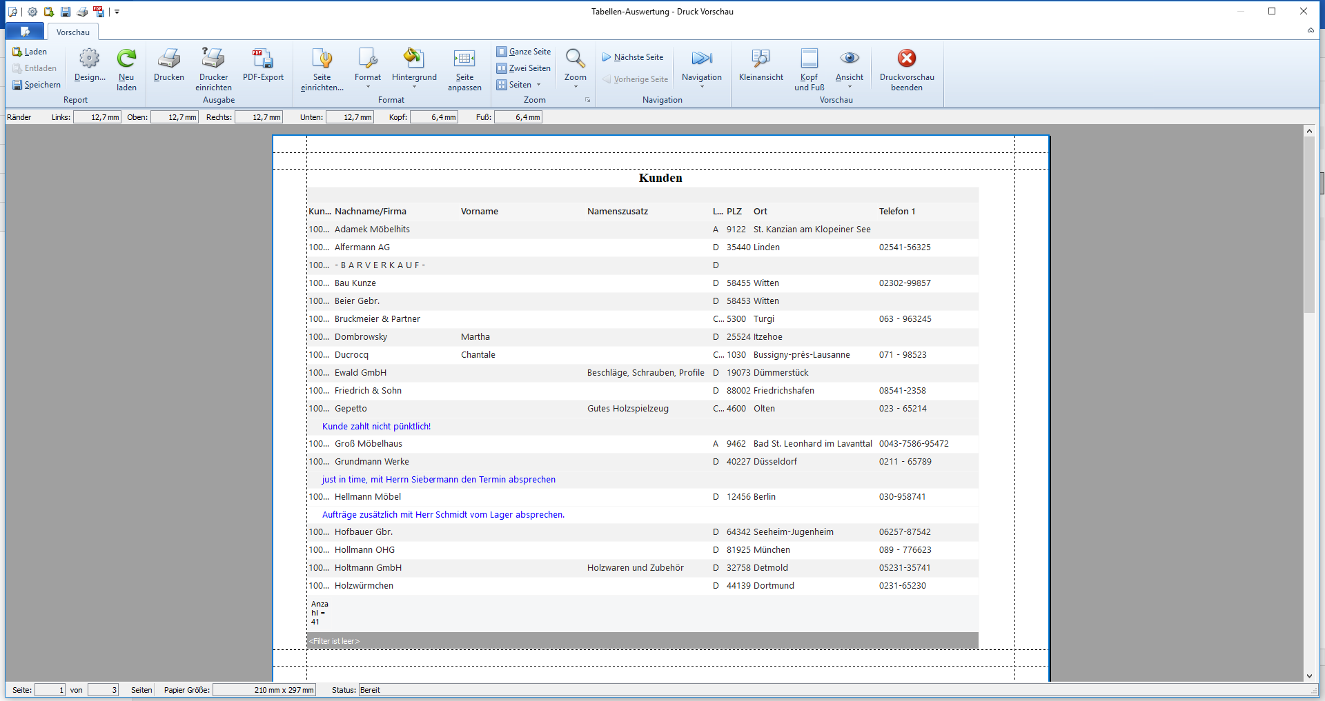Screen dimensions: 1325x701
Task: Click phone number 0231-65230
Action: click(903, 586)
